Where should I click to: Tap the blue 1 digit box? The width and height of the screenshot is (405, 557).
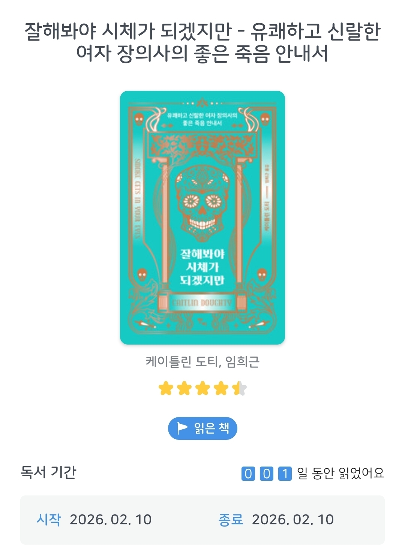285,474
